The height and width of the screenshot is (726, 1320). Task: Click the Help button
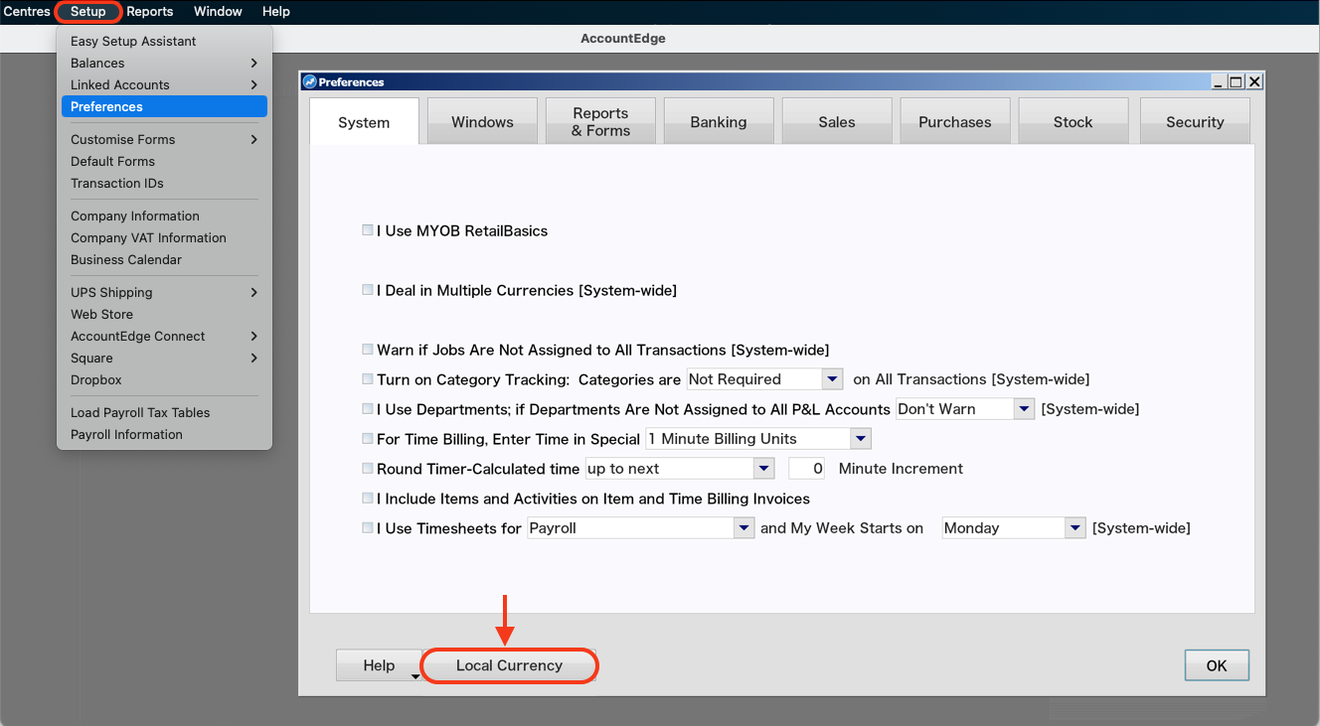[x=379, y=665]
